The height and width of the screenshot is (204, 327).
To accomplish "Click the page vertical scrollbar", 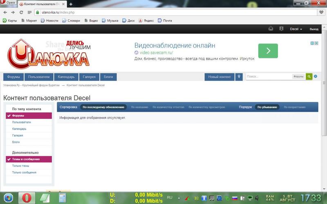I will (x=324, y=83).
